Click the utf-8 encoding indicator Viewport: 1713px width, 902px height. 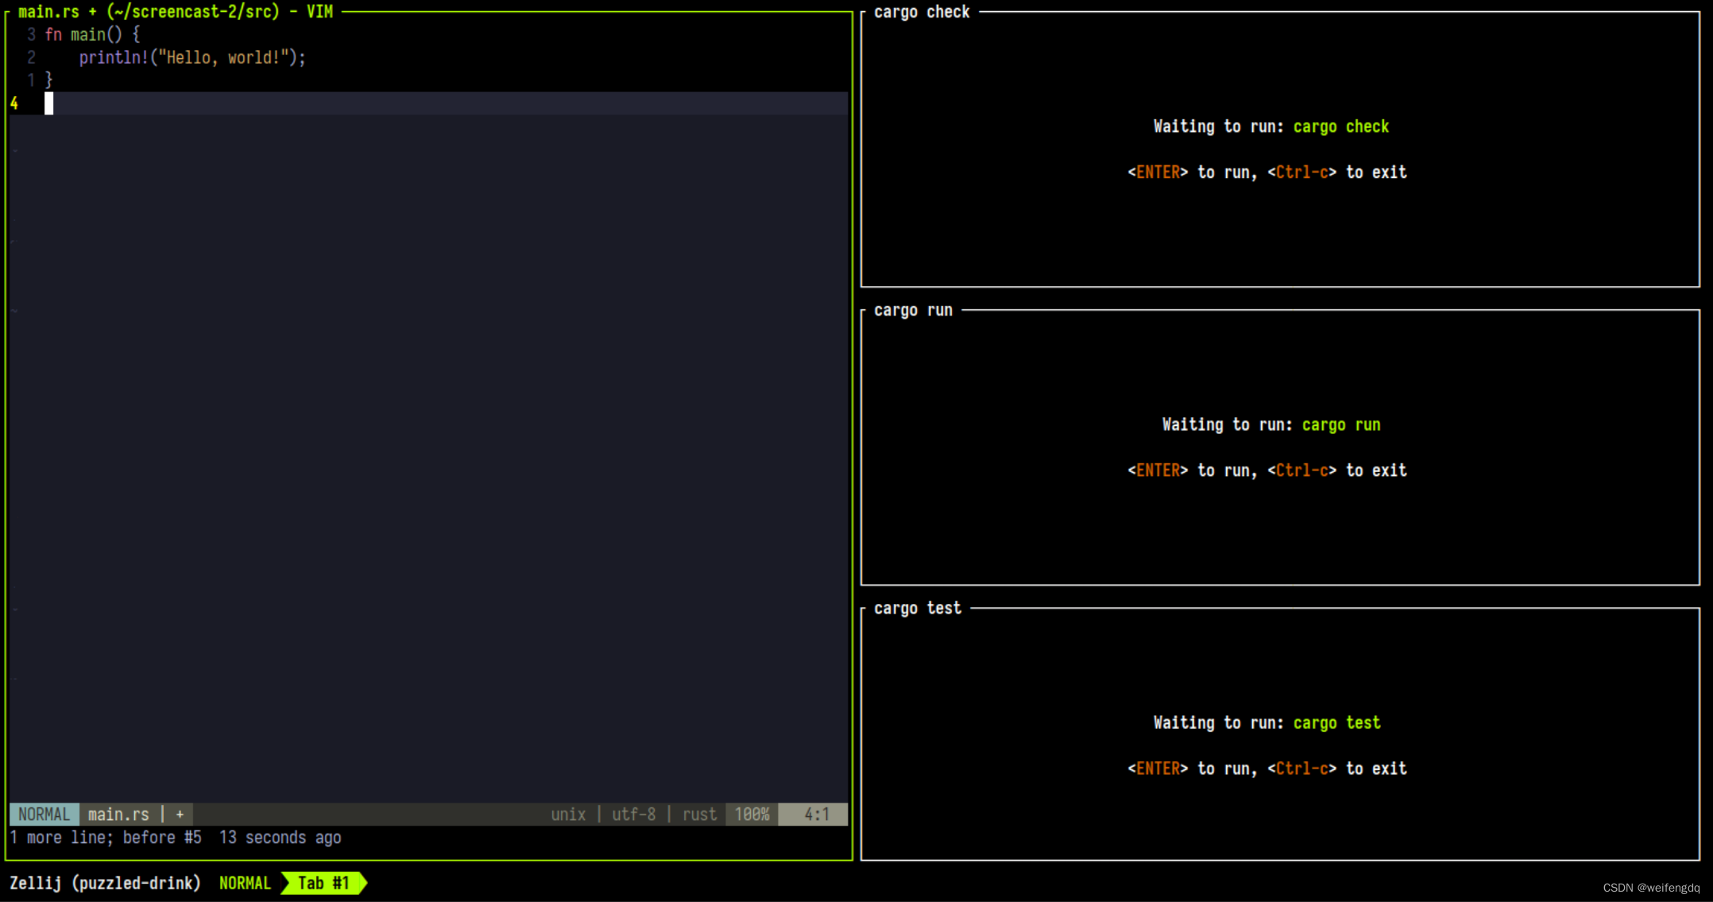pos(633,814)
